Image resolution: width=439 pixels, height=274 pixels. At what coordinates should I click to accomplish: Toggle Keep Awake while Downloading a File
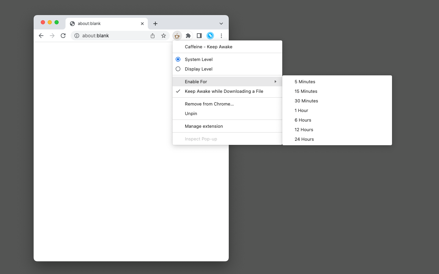point(227,91)
